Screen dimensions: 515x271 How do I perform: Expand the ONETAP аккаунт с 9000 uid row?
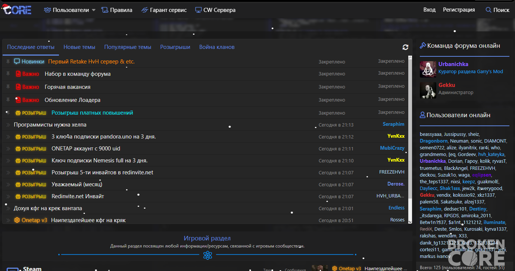8,149
